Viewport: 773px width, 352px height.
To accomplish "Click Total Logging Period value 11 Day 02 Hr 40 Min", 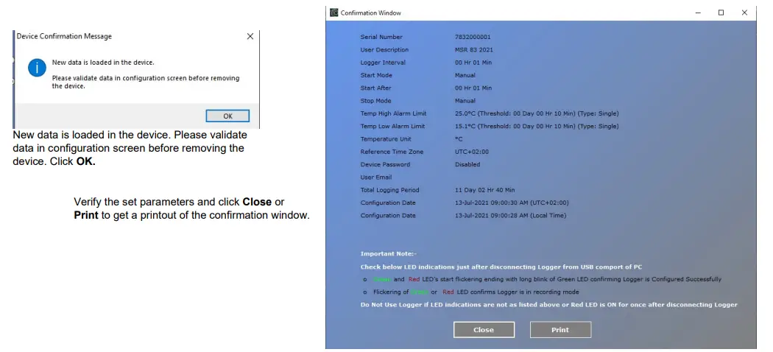I will tap(484, 190).
